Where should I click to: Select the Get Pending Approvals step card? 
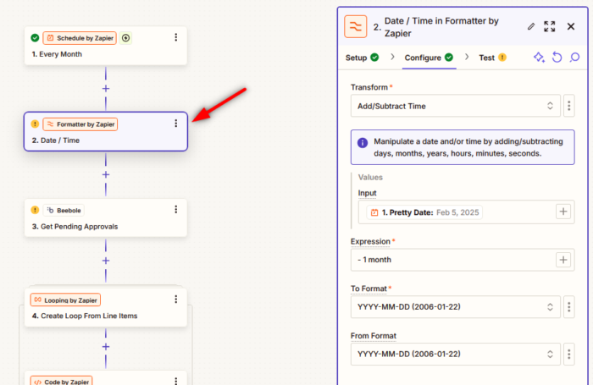pos(106,218)
